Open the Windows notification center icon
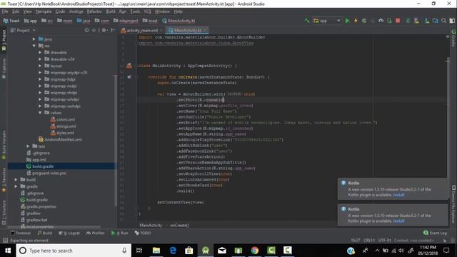This screenshot has width=457, height=257. coord(446,251)
